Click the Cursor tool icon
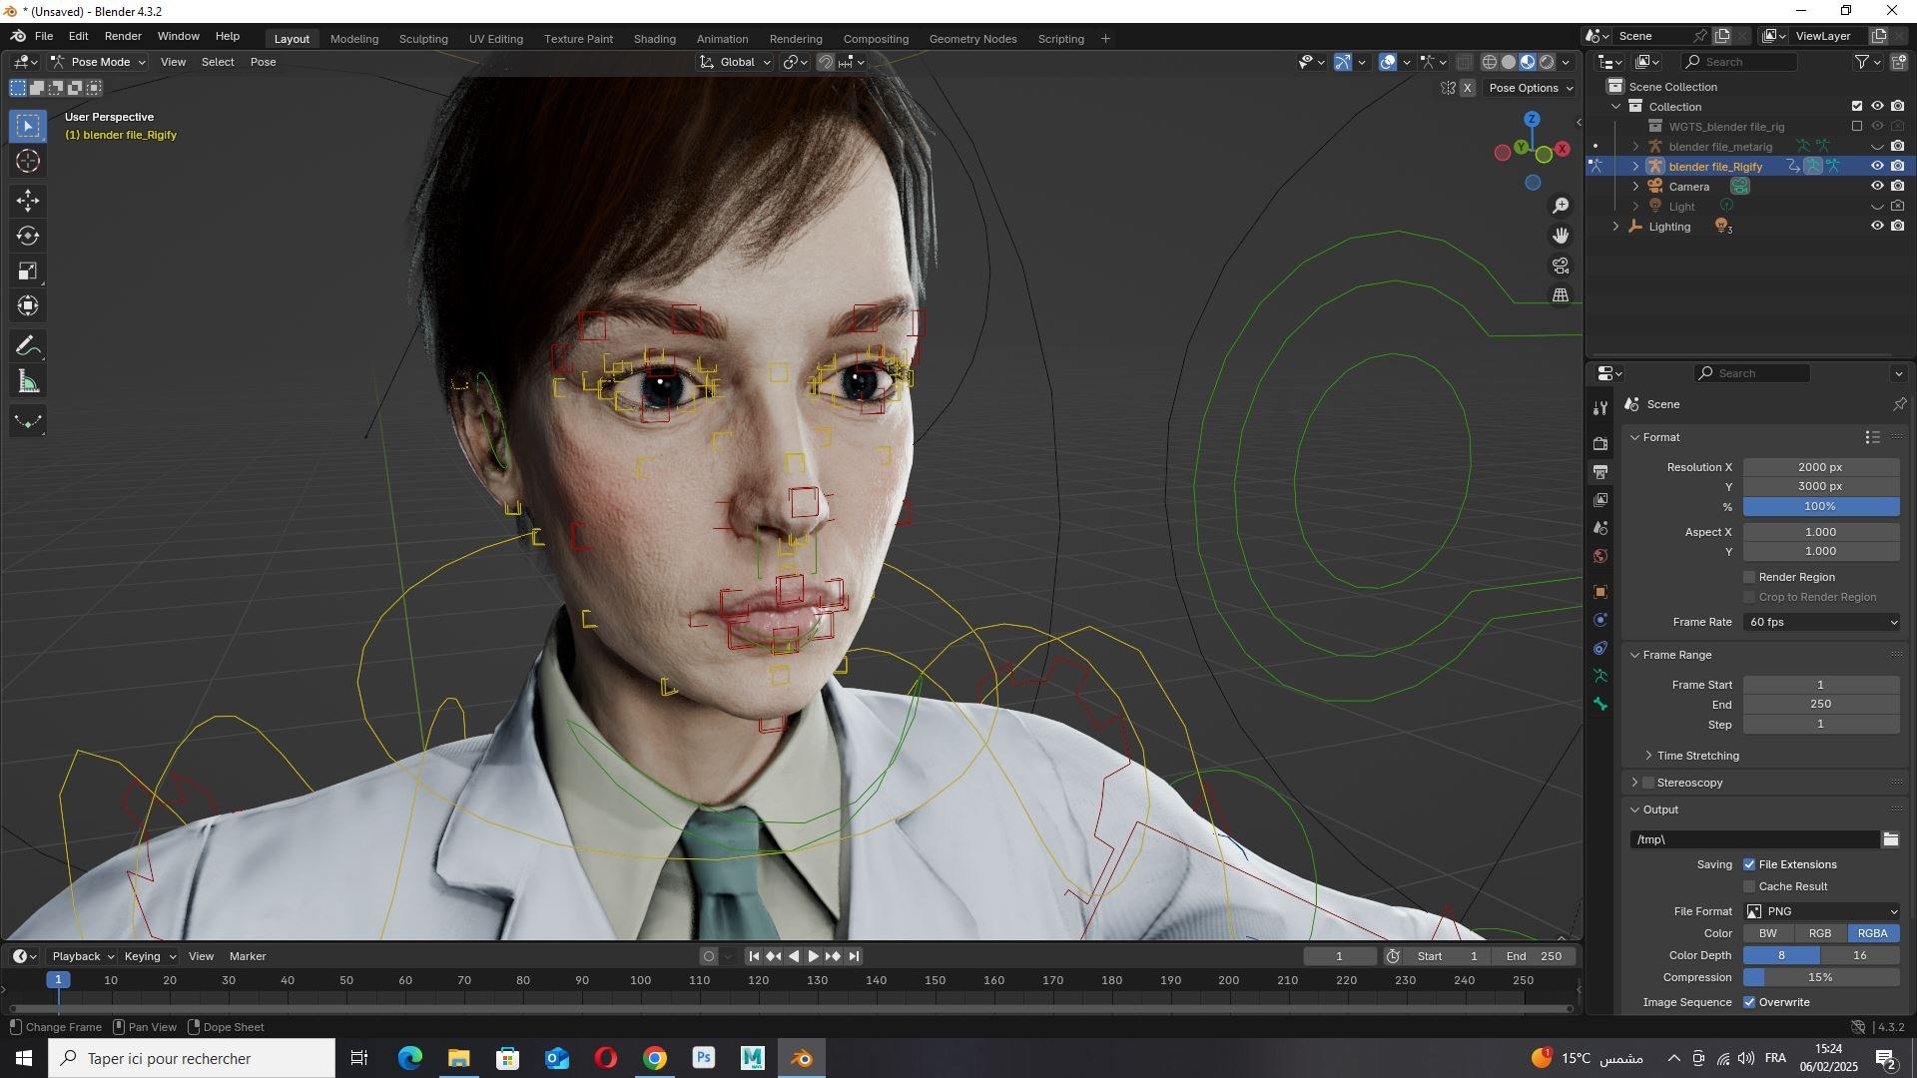This screenshot has height=1078, width=1917. pos(28,162)
